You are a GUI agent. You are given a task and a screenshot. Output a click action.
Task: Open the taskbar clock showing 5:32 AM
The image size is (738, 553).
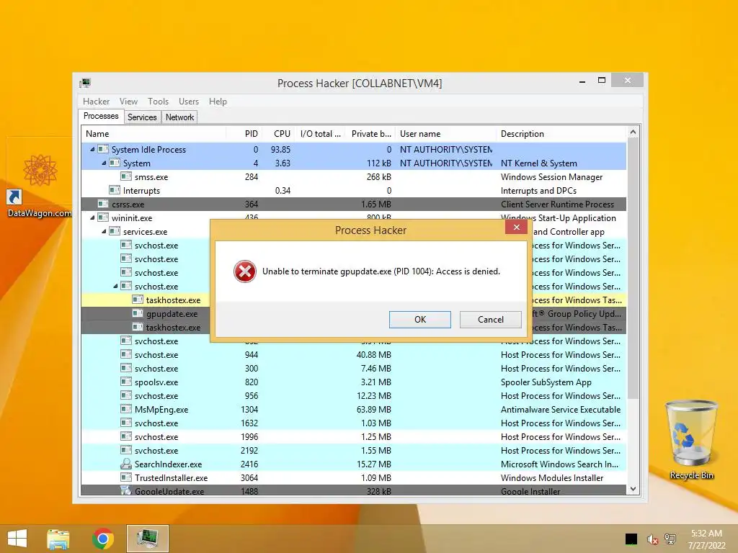[706, 539]
